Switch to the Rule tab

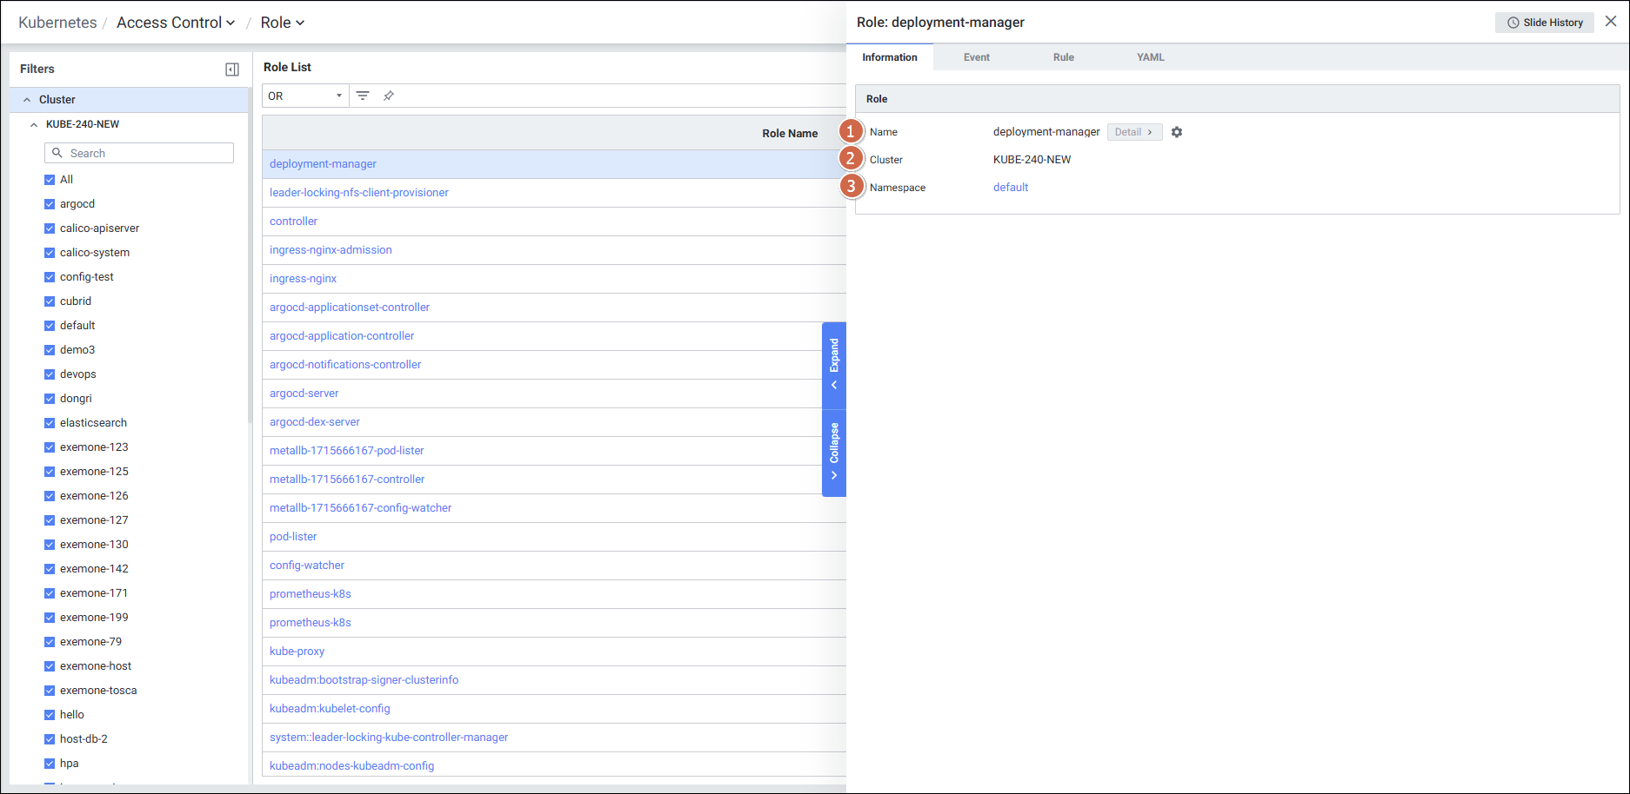1063,57
